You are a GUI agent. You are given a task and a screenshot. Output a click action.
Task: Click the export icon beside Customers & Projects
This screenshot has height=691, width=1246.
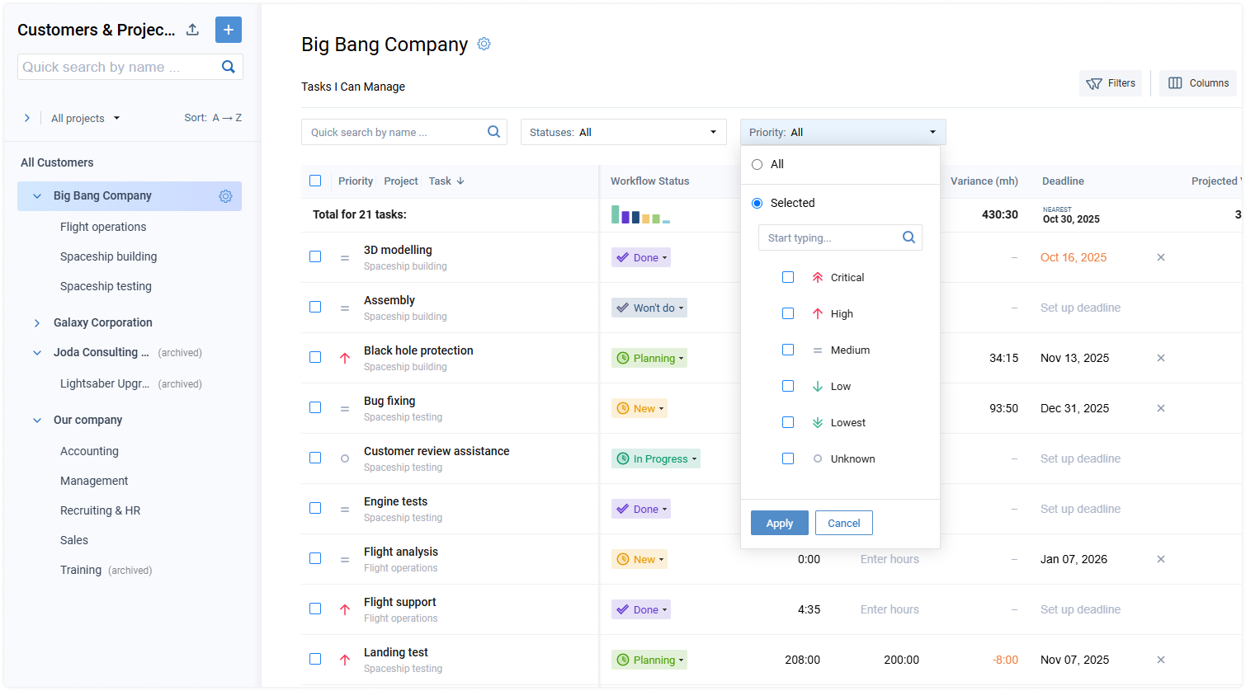point(192,30)
